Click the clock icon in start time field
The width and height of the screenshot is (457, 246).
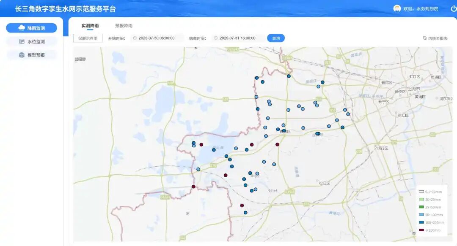point(135,38)
